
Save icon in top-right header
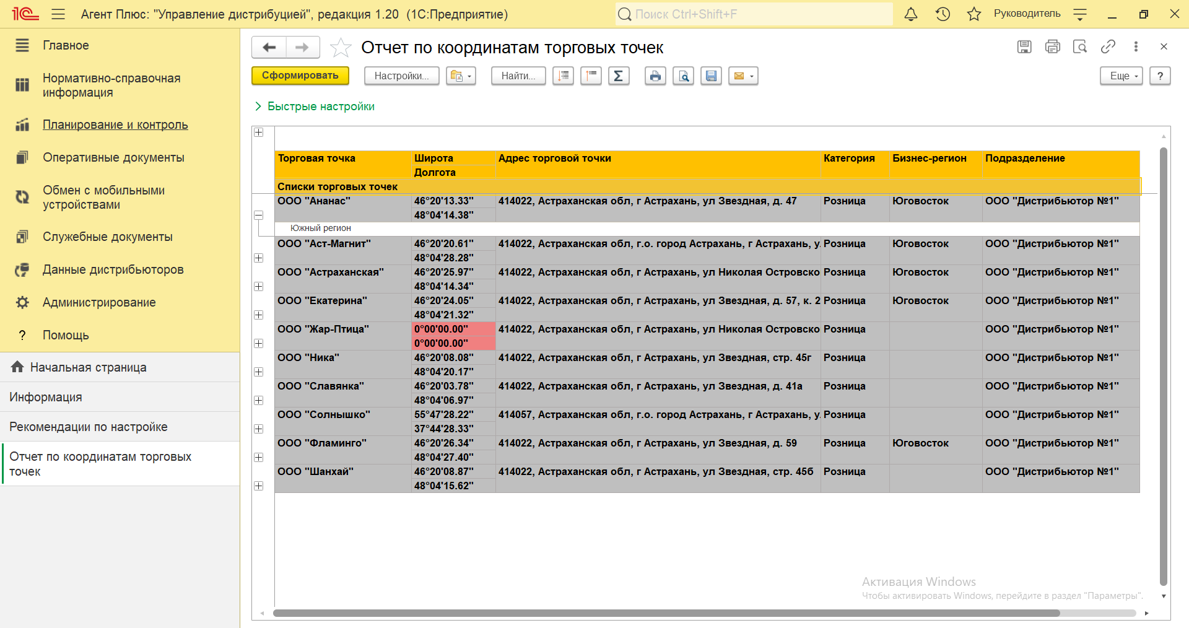pos(1024,46)
